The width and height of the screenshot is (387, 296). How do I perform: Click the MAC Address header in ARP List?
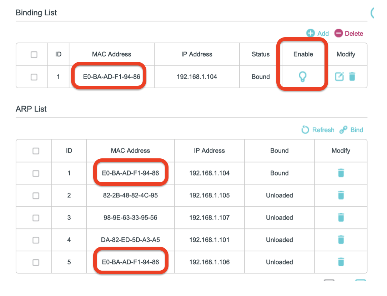pos(130,151)
